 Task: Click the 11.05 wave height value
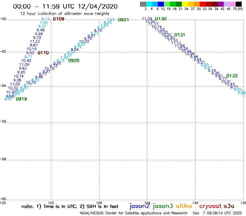(15, 84)
